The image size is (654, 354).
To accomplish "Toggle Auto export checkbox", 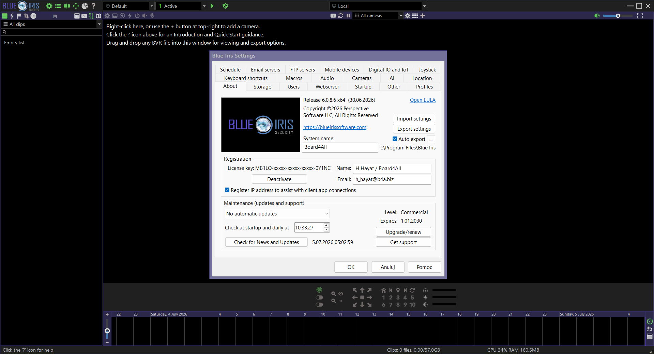I will coord(395,139).
